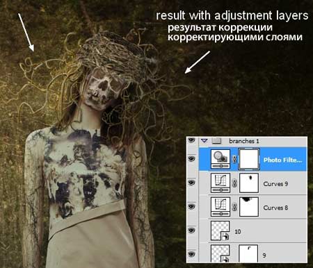
Task: Select the layer named 9
Action: 264,256
